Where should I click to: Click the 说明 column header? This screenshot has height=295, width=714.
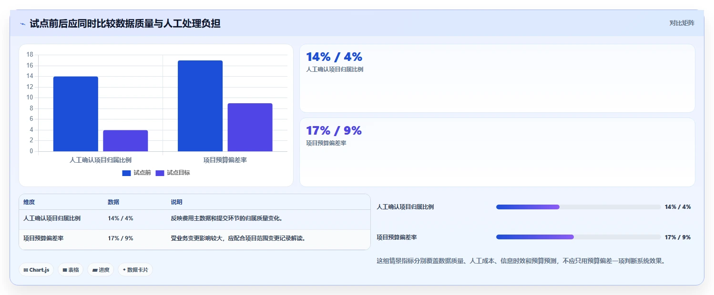pyautogui.click(x=176, y=202)
